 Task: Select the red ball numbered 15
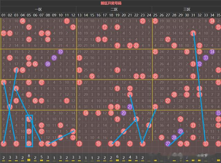click(92, 76)
